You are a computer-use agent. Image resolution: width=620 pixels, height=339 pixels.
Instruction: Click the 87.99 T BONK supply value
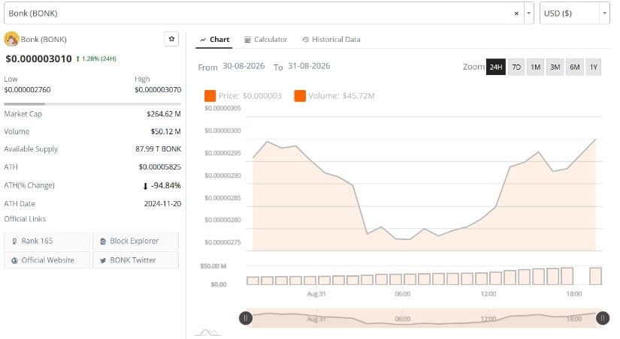point(158,148)
